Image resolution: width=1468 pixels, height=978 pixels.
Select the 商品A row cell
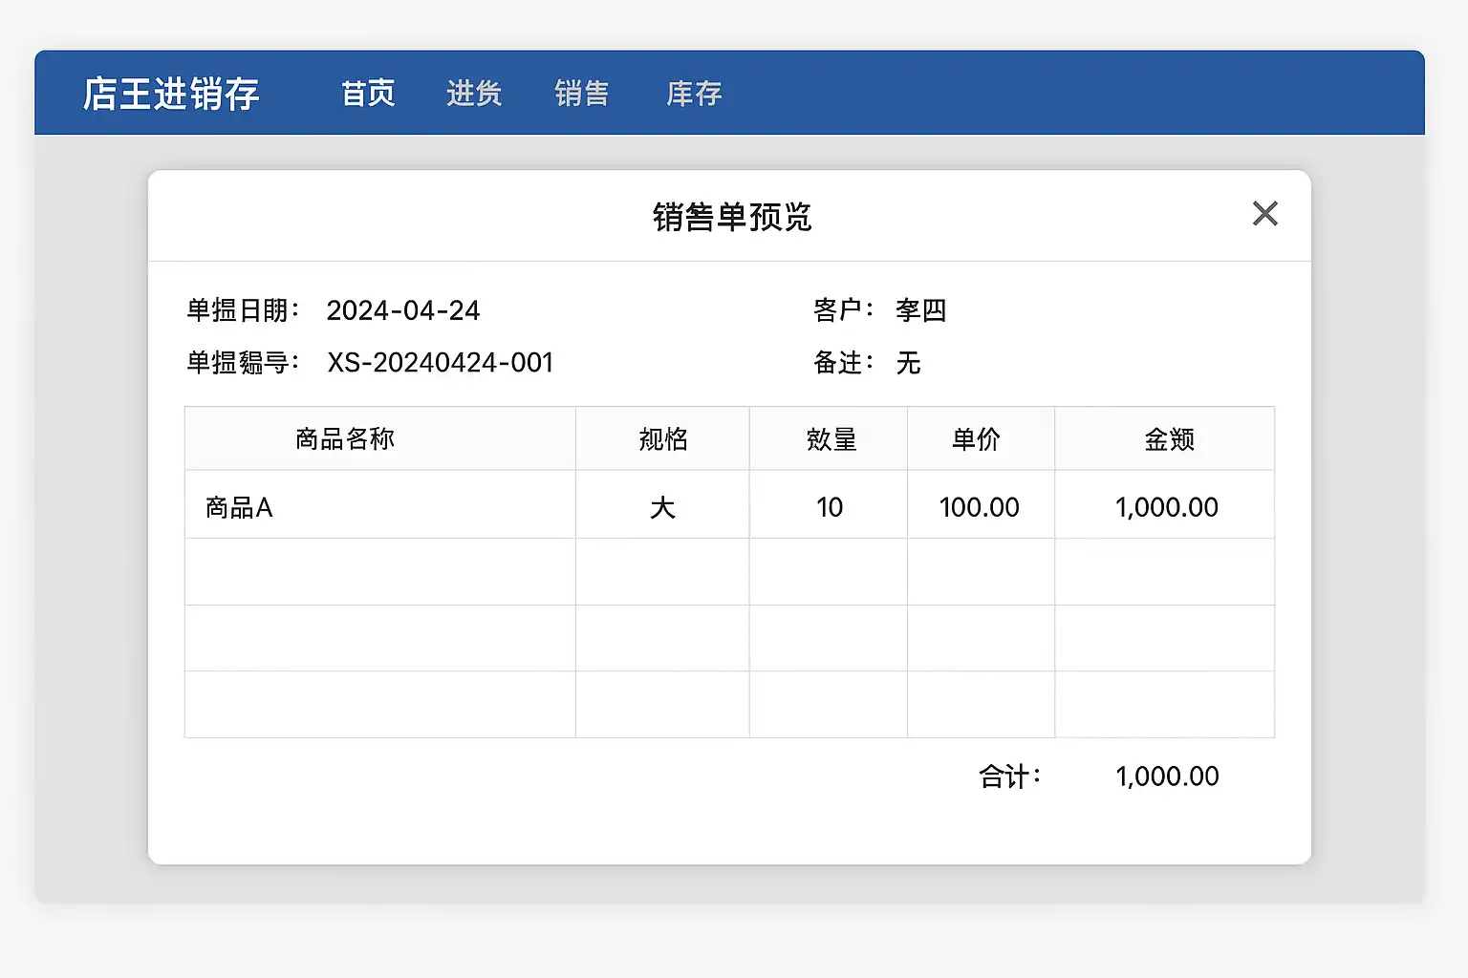240,507
